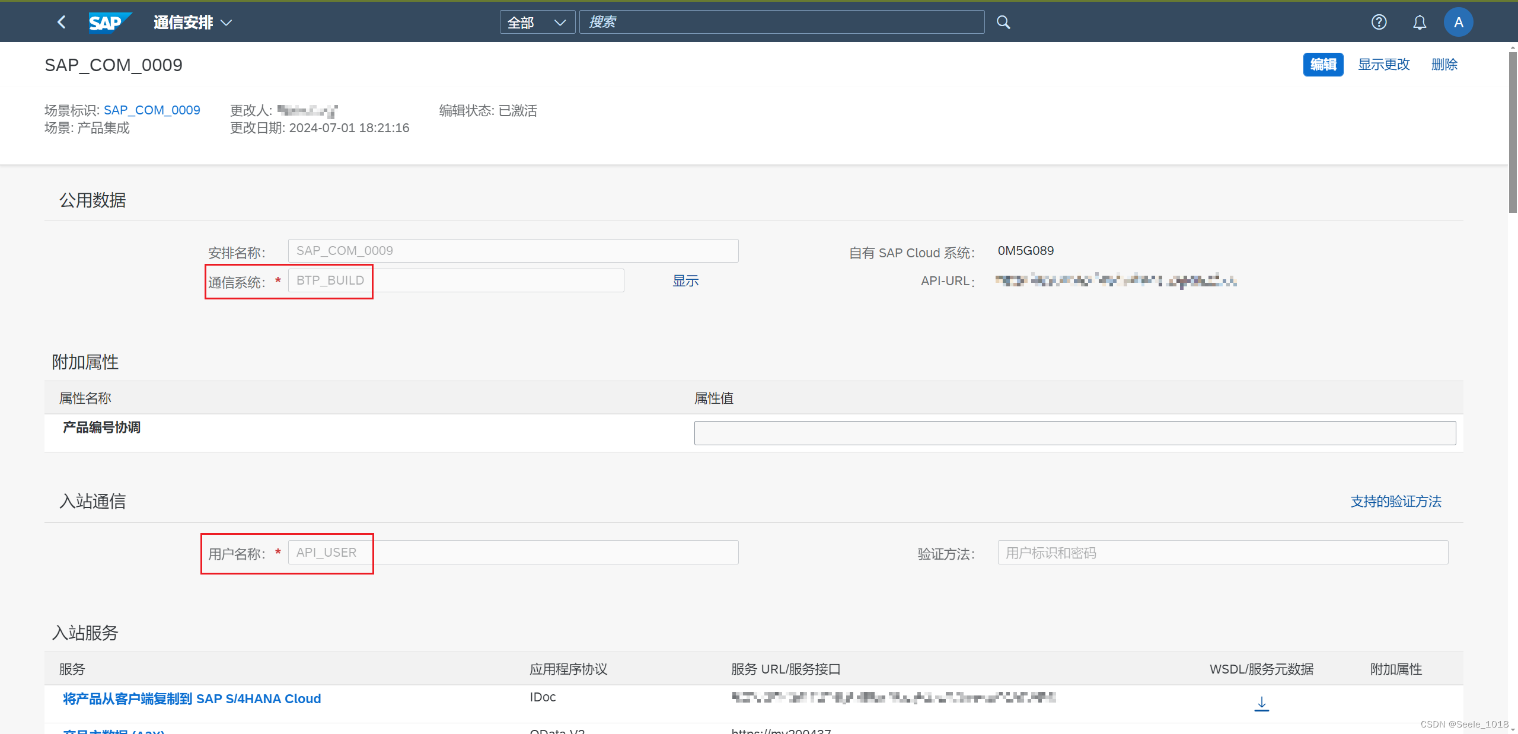Click the vertical page scrollbar

1513,133
